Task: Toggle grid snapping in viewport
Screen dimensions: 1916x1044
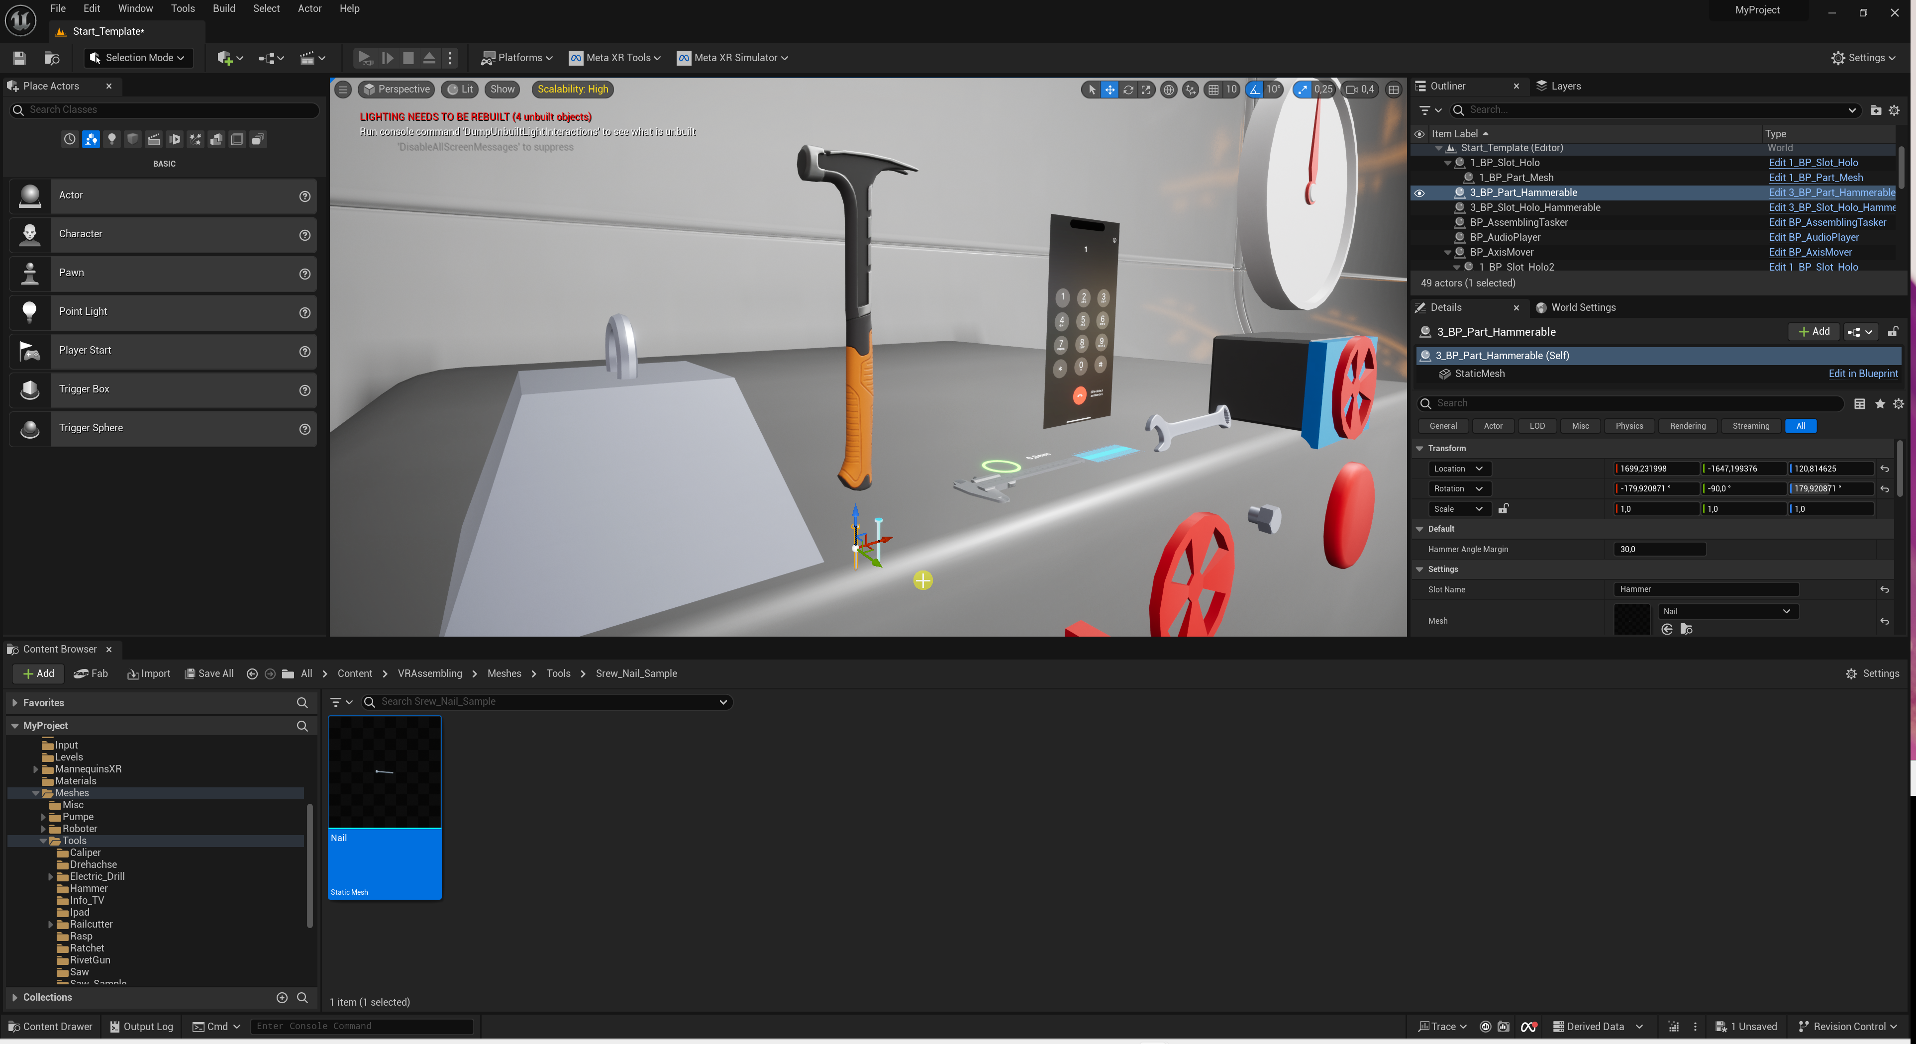Action: tap(1213, 89)
